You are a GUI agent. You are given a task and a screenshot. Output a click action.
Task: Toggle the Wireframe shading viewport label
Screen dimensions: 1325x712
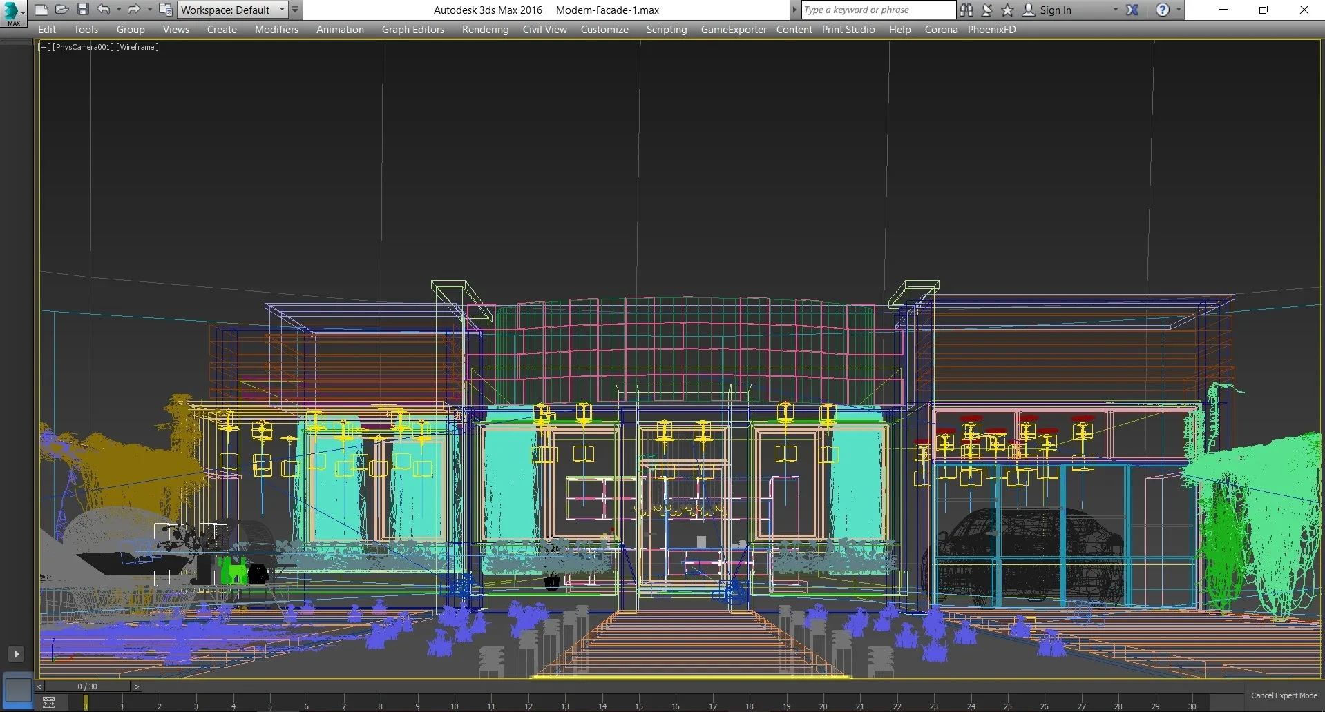click(x=137, y=47)
